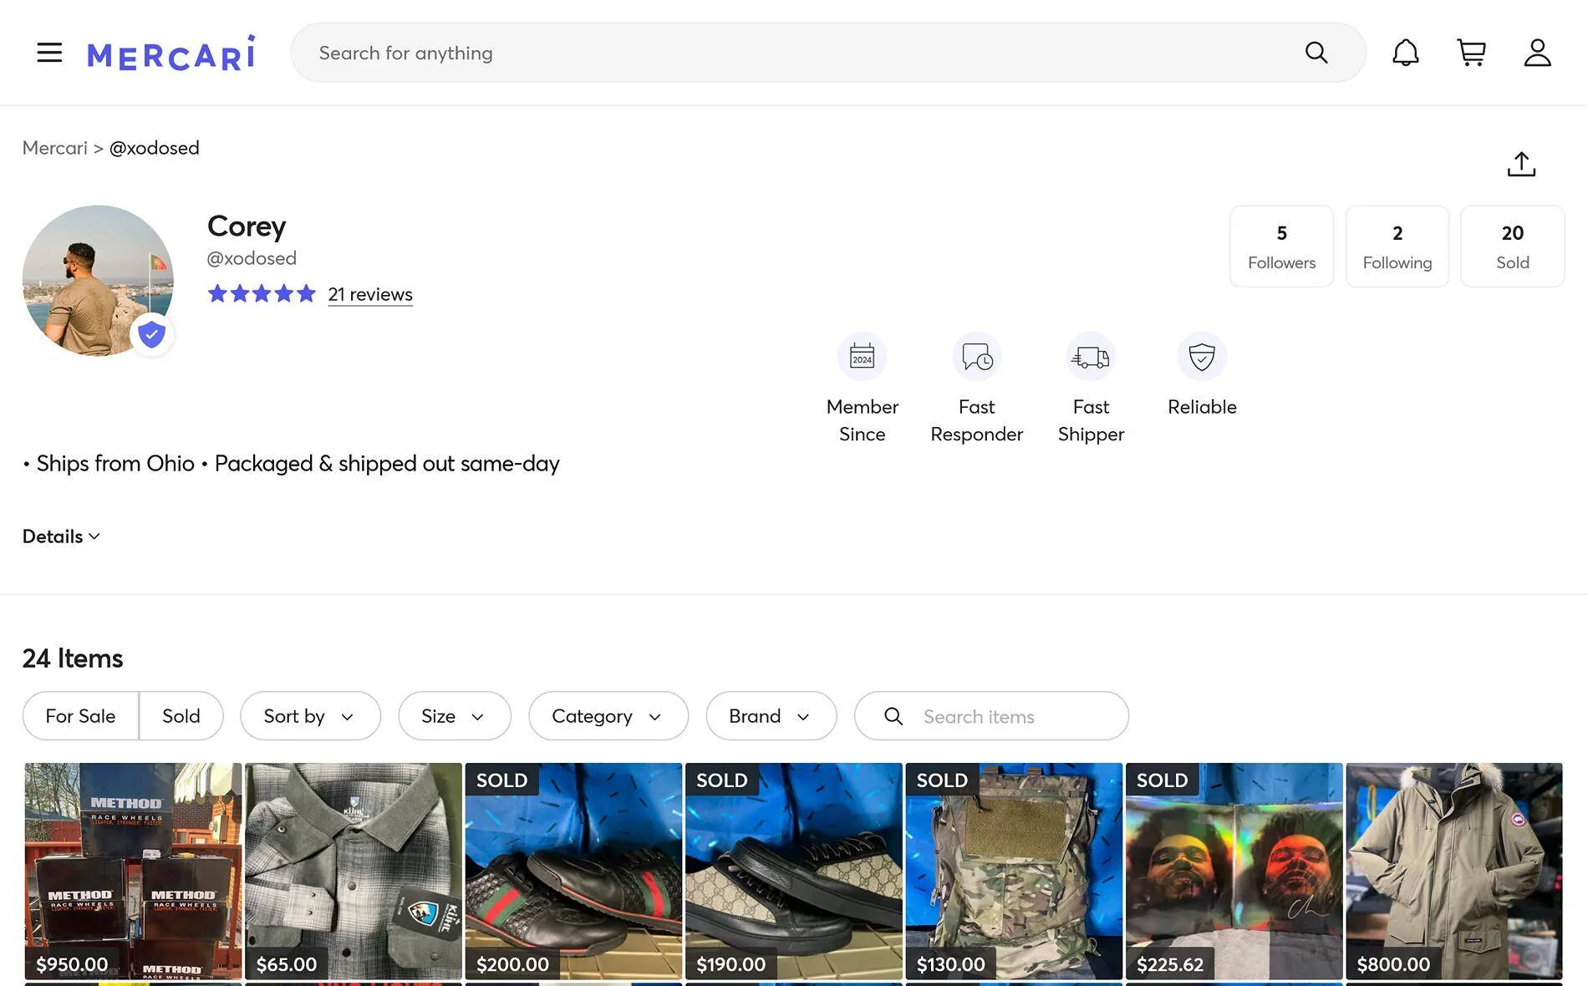Open the shopping cart
The image size is (1588, 986).
(x=1472, y=53)
